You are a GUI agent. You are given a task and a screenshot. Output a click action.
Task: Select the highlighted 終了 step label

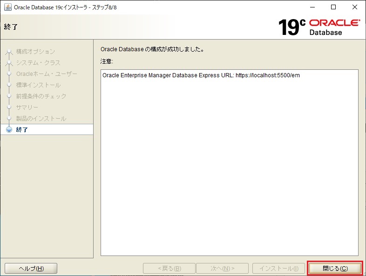point(22,130)
